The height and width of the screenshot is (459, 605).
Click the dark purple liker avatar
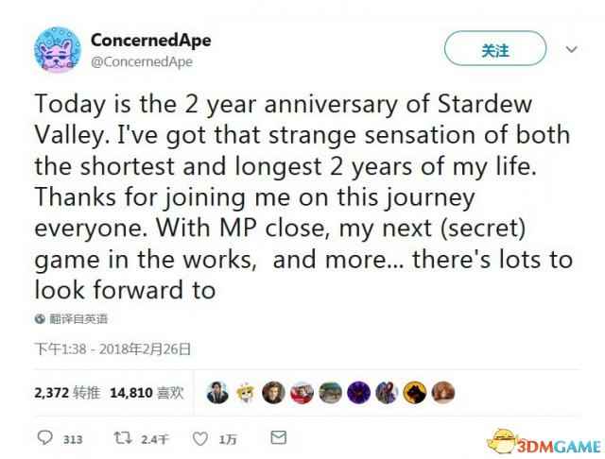356,390
